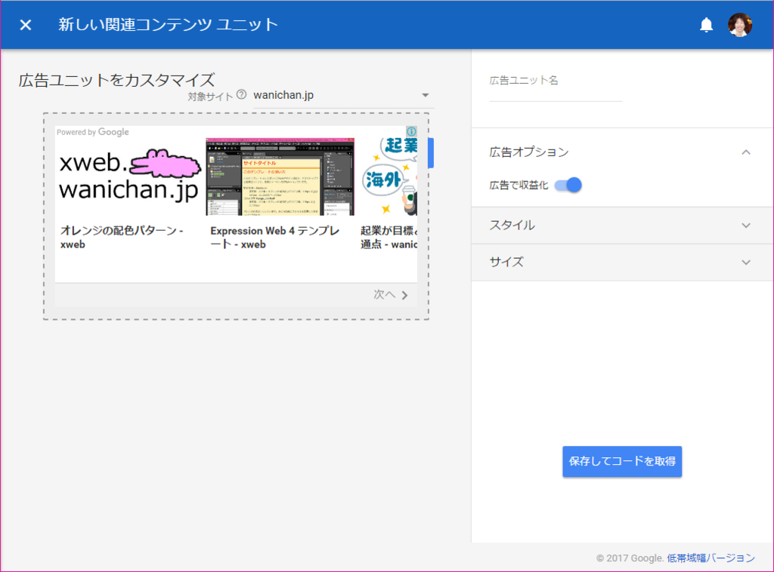Click the ad info icon in preview
This screenshot has height=572, width=774.
pyautogui.click(x=411, y=131)
